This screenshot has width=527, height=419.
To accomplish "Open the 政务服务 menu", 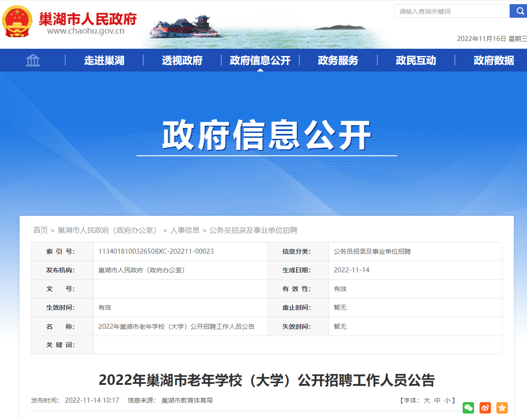I will point(338,61).
